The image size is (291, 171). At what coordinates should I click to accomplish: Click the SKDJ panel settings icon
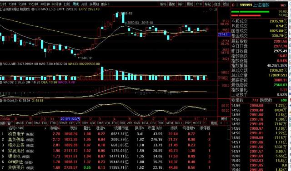pyautogui.click(x=1, y=101)
